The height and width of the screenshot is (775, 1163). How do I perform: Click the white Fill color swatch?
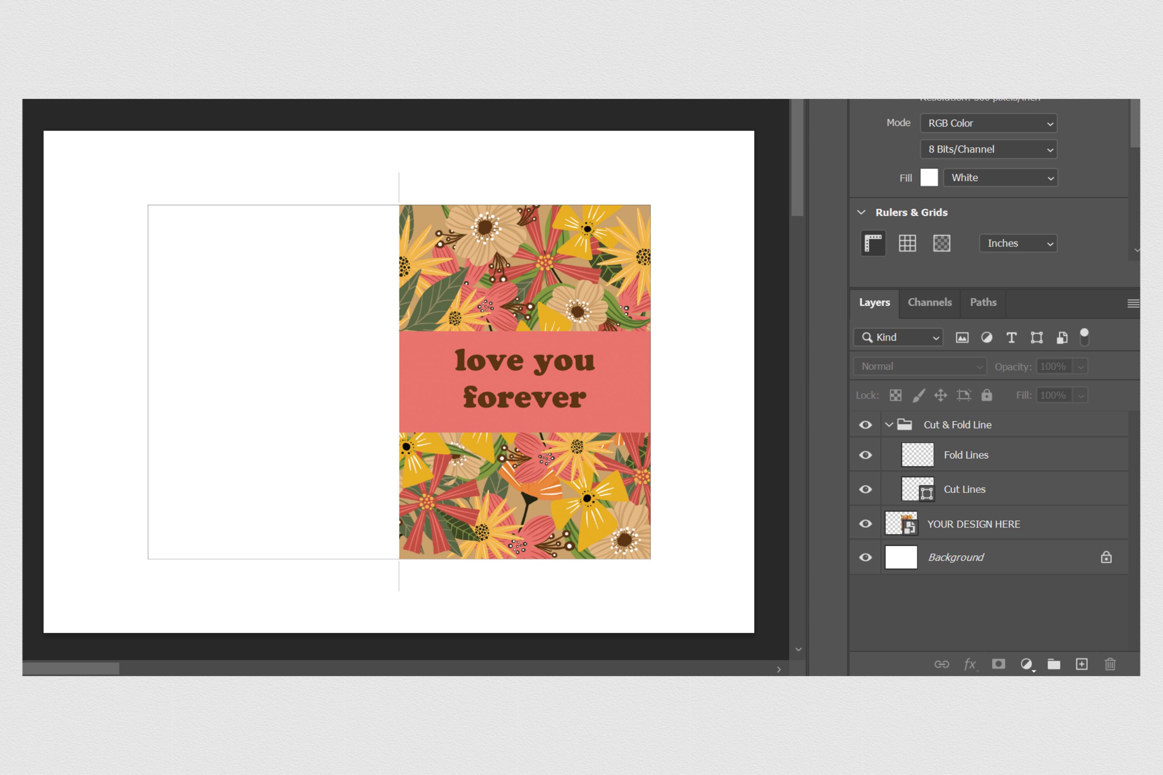click(928, 177)
